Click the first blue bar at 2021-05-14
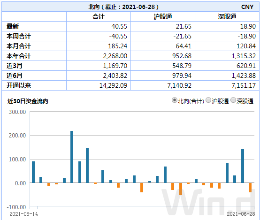 pos(33,172)
